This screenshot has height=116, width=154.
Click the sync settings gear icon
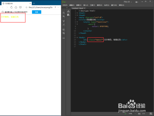click(x=136, y=2)
